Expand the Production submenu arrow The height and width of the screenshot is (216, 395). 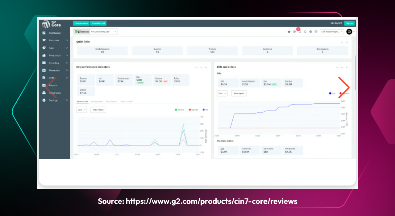point(67,56)
